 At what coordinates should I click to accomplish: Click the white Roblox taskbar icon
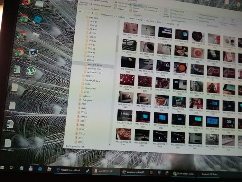tap(49, 169)
